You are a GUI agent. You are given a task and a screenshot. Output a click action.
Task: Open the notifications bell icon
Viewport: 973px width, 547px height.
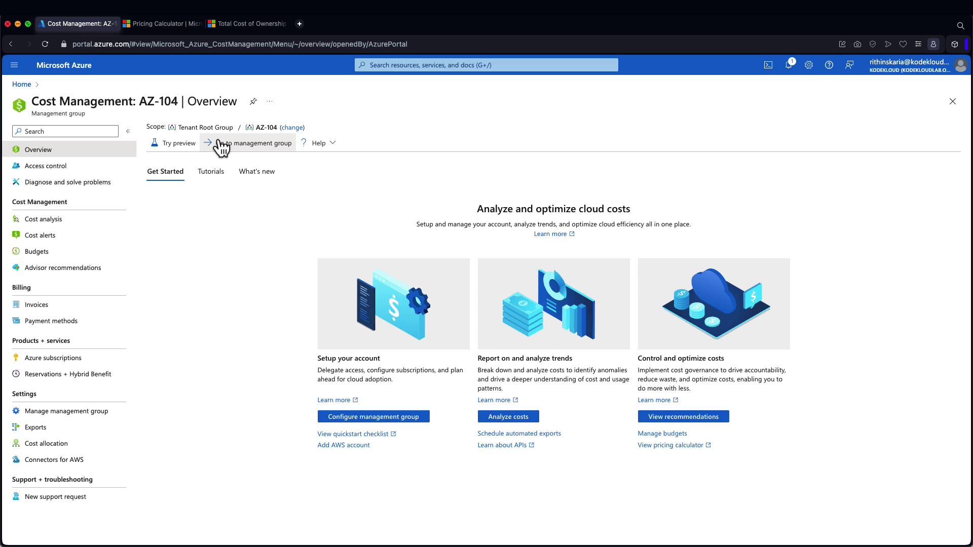[789, 65]
